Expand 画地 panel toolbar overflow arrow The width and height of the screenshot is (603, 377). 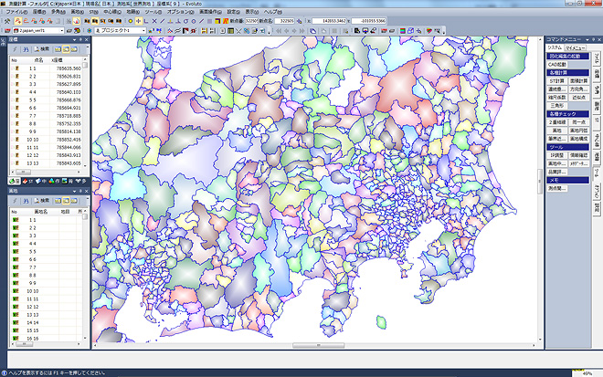click(x=88, y=201)
